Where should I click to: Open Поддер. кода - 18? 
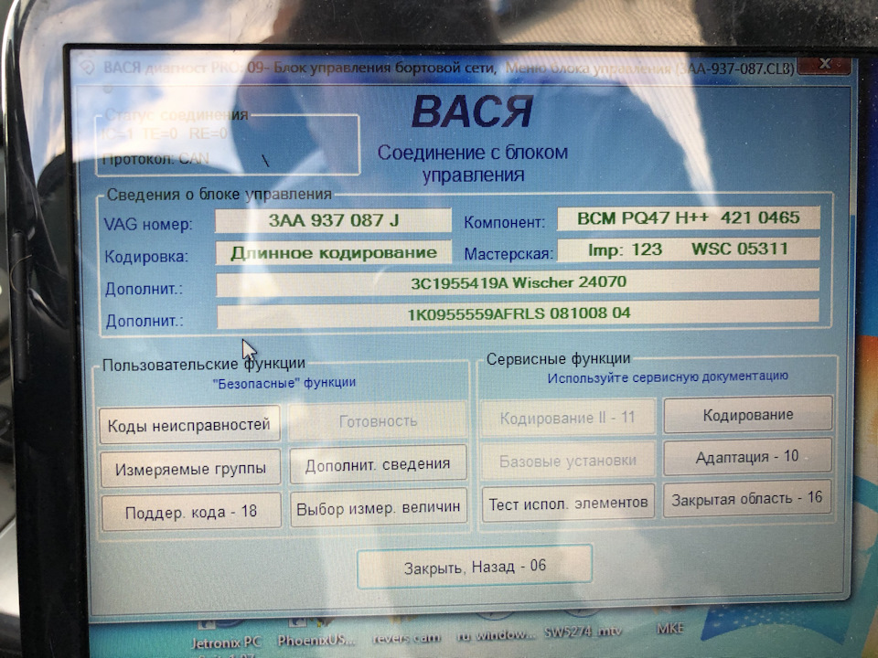click(x=191, y=511)
